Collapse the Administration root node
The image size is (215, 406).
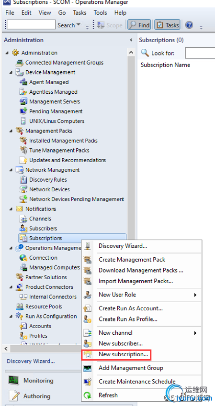[7, 53]
